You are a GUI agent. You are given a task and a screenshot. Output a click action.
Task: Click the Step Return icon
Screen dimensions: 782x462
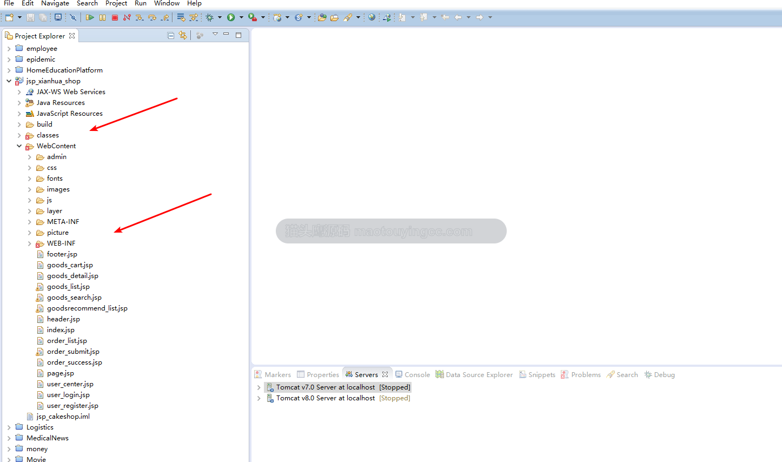click(164, 17)
